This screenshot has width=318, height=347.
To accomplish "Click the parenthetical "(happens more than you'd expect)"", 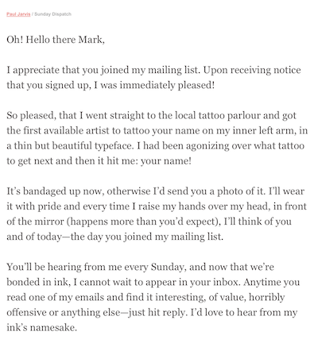I will [x=143, y=222].
